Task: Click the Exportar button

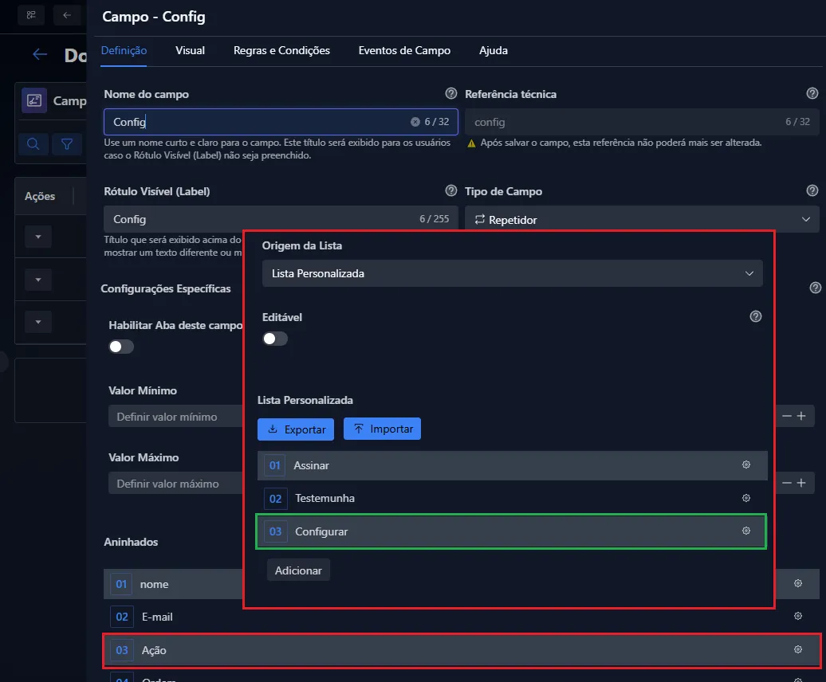Action: point(296,429)
